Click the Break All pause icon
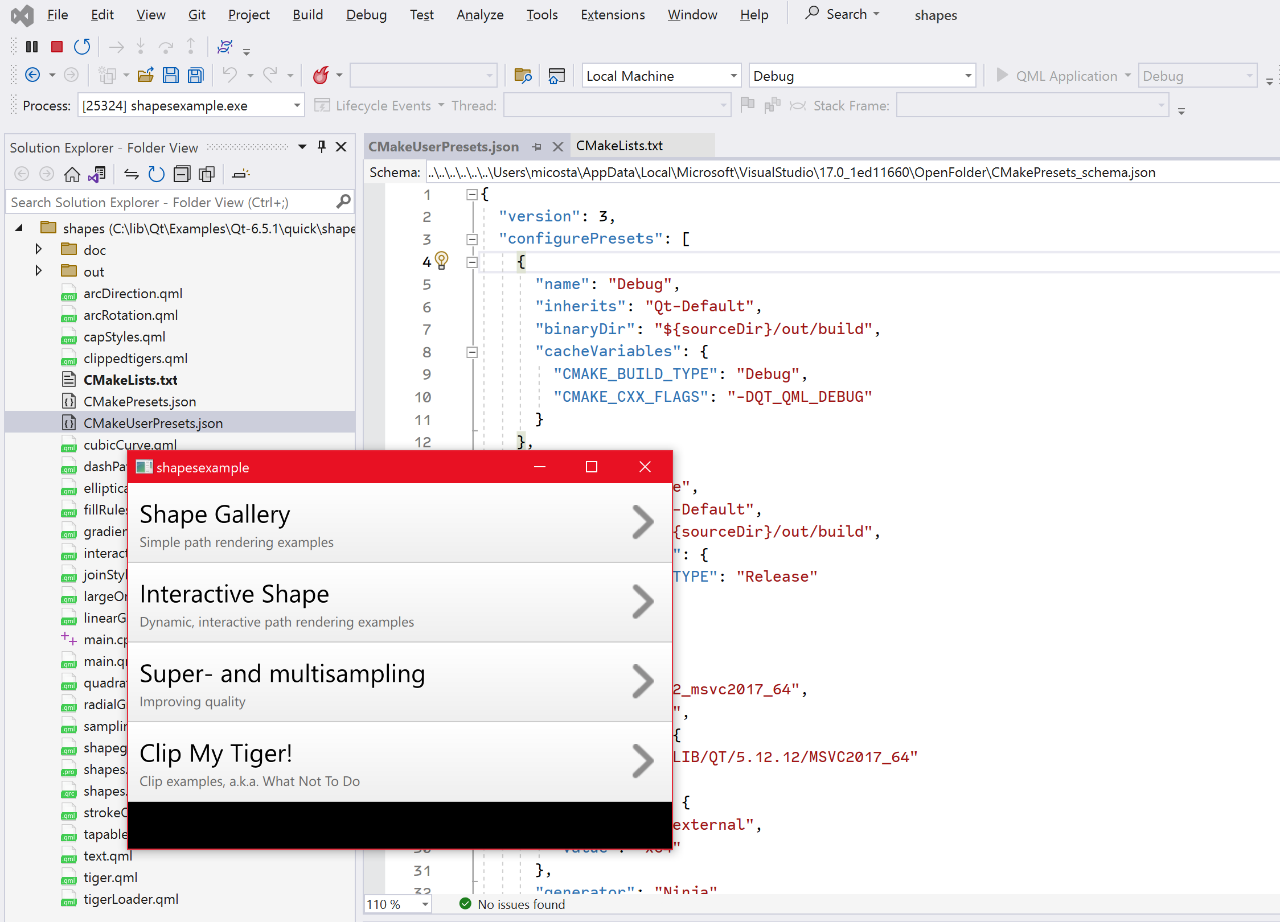Screen dimensions: 1280x922 click(32, 47)
